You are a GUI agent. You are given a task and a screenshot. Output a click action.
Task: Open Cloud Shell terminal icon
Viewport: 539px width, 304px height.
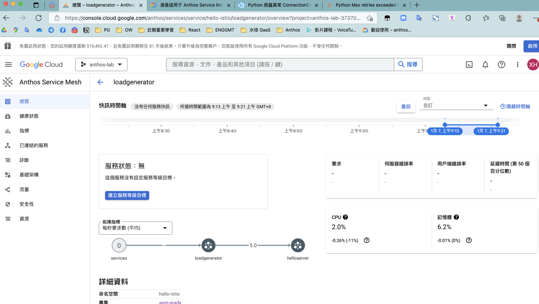tap(469, 65)
